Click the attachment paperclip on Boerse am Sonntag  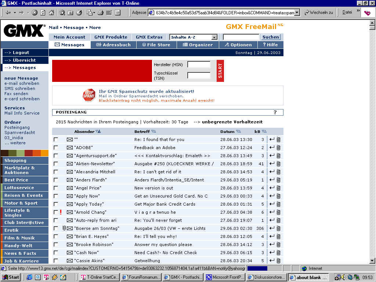pos(64,228)
